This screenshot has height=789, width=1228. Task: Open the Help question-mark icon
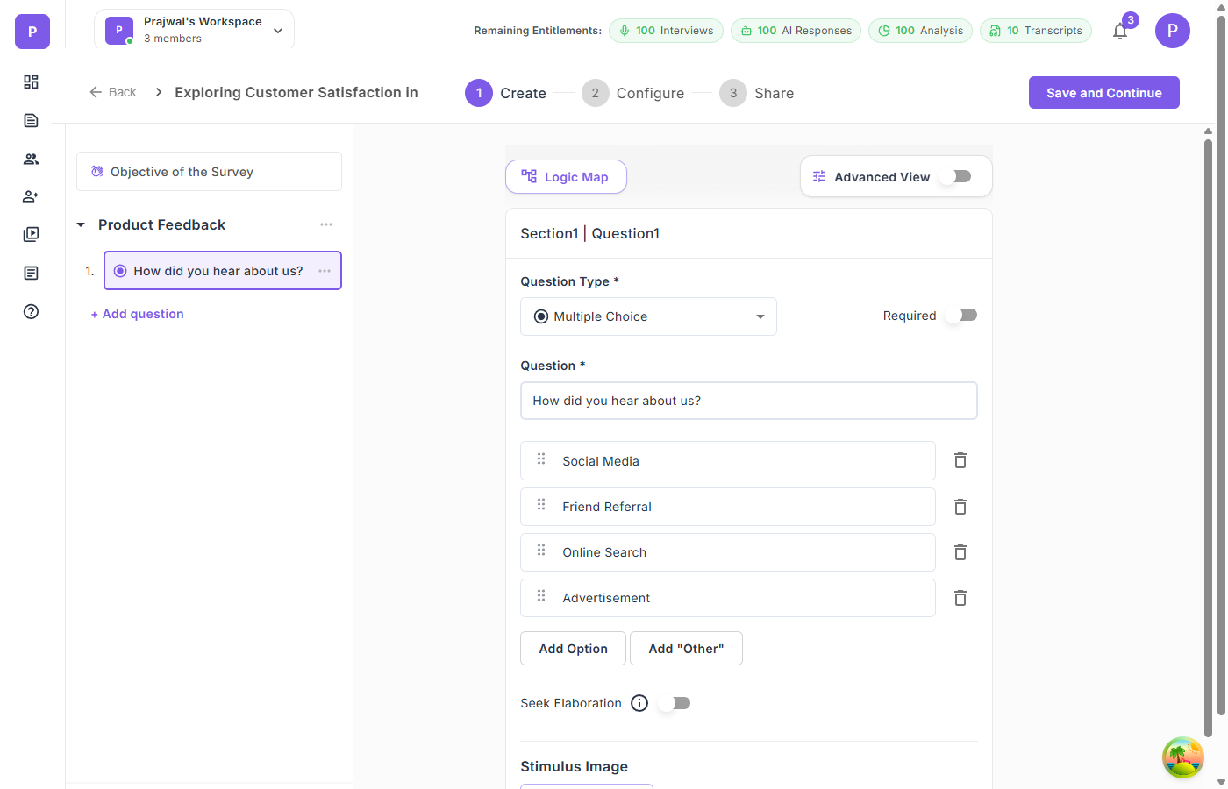point(31,311)
